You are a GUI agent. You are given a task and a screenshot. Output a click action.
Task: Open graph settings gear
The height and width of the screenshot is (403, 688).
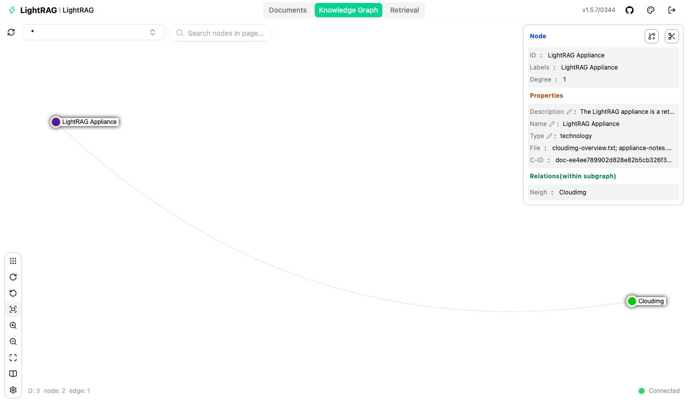[13, 390]
